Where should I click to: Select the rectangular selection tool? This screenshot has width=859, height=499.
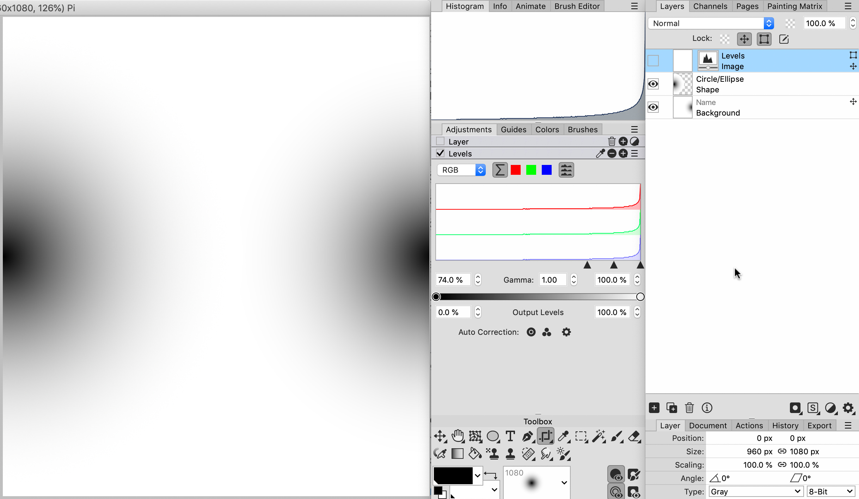pyautogui.click(x=581, y=436)
